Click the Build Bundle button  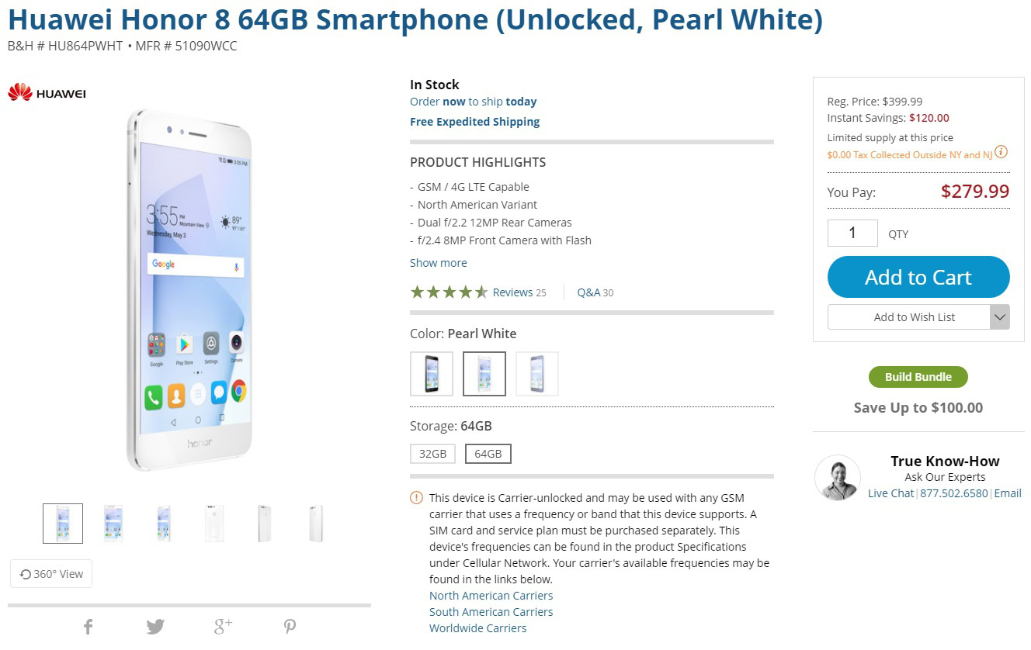coord(918,377)
